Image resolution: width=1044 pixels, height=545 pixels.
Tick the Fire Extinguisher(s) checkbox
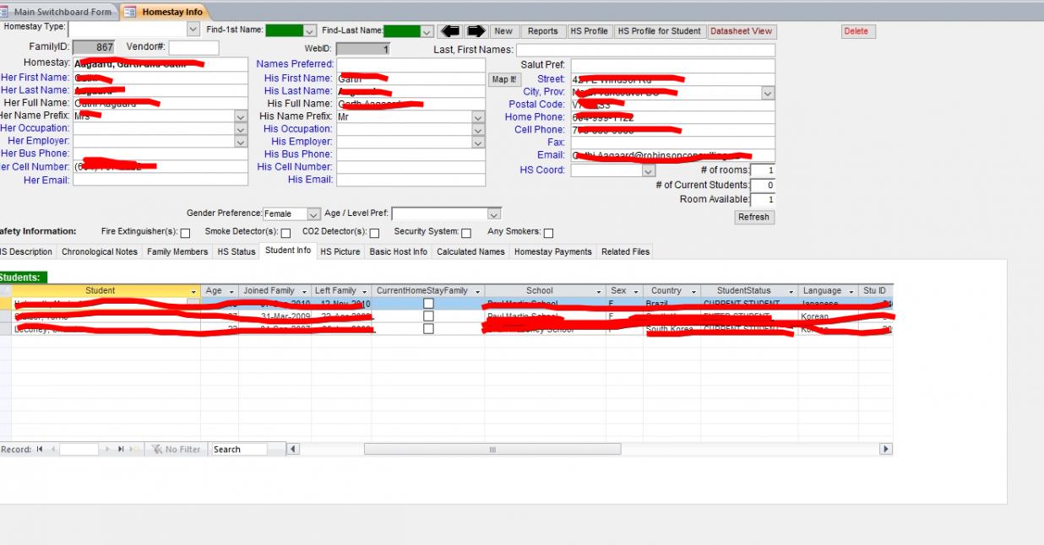(185, 233)
